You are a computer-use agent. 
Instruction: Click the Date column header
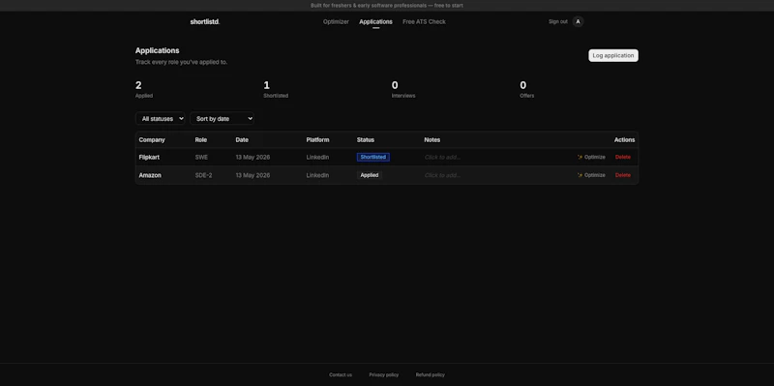point(242,139)
